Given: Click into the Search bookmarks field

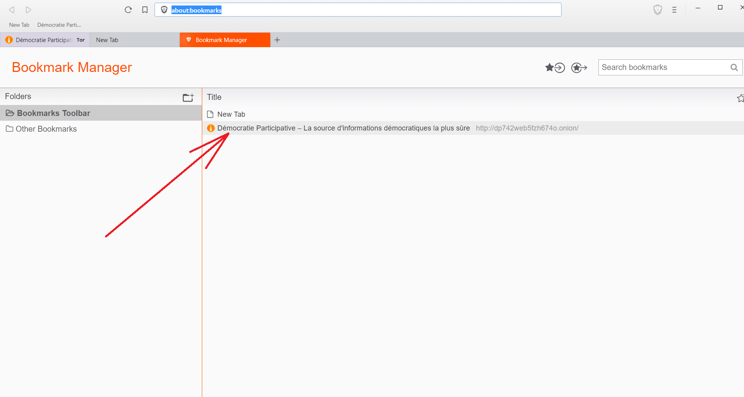Looking at the screenshot, I should [665, 67].
